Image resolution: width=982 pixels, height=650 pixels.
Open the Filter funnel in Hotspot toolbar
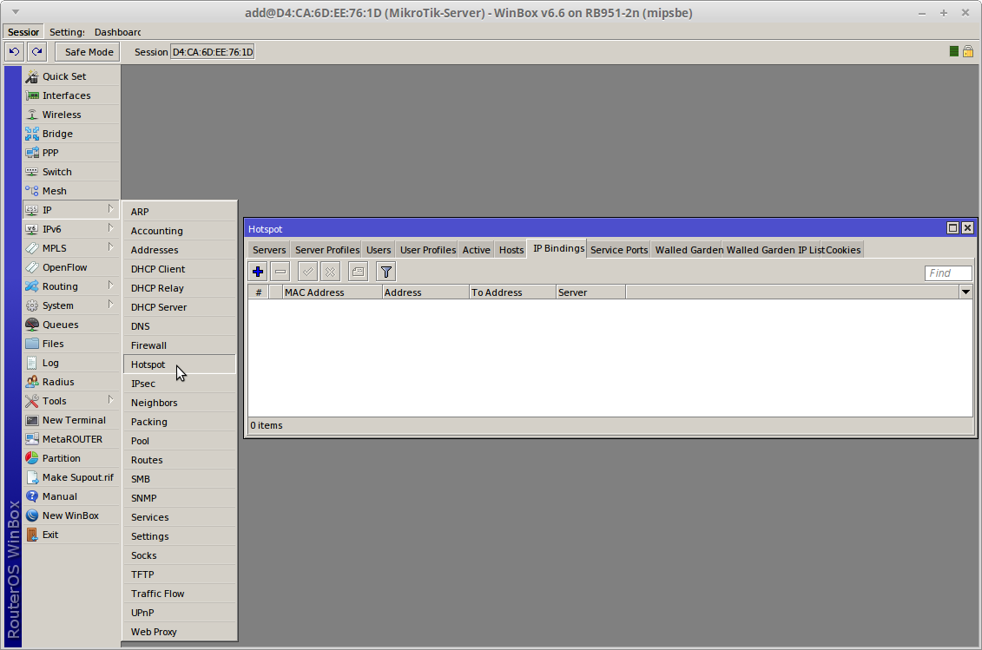[386, 272]
